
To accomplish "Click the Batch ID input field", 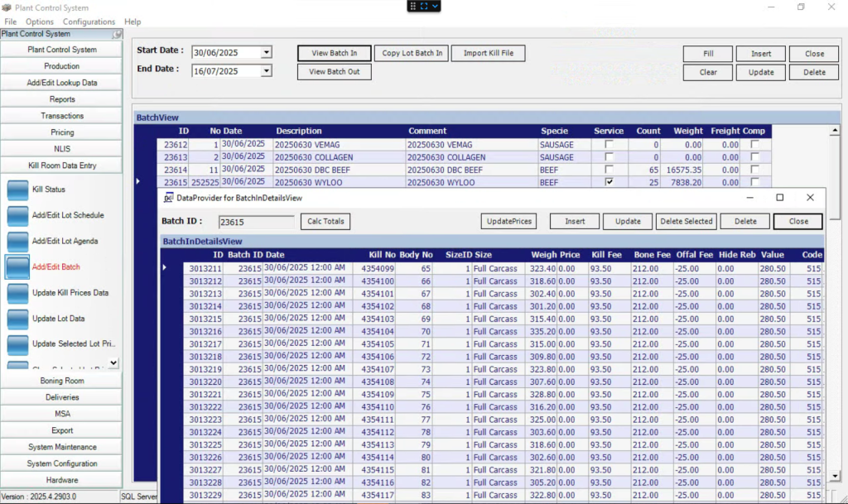I will (x=257, y=222).
